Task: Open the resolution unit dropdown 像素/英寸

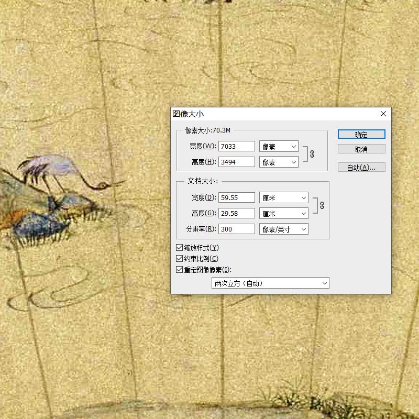Action: point(284,229)
